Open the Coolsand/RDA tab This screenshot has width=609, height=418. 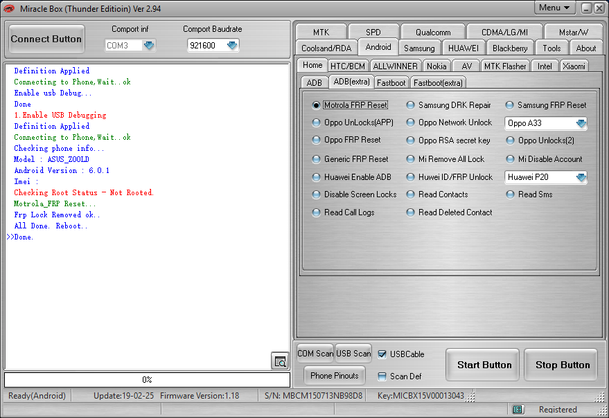coord(326,48)
